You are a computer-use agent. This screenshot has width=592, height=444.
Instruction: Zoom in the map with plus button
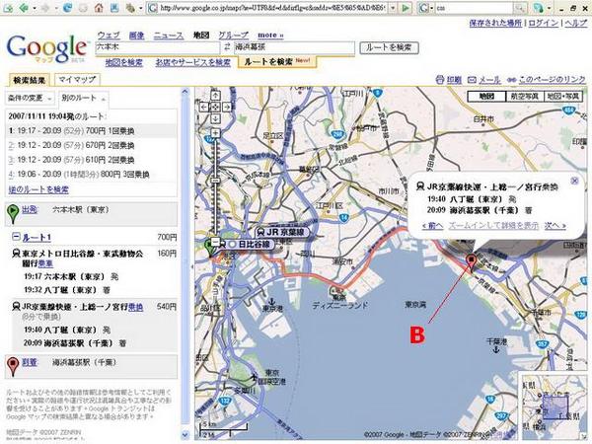coord(215,133)
